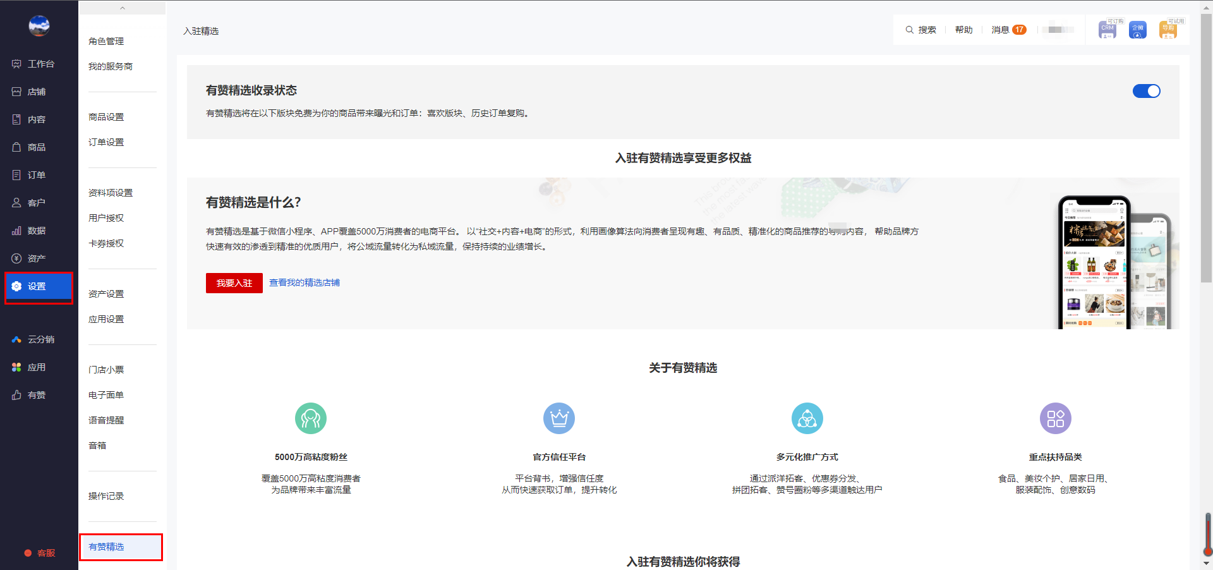Click the 多元化推广方式 heading text

[807, 457]
